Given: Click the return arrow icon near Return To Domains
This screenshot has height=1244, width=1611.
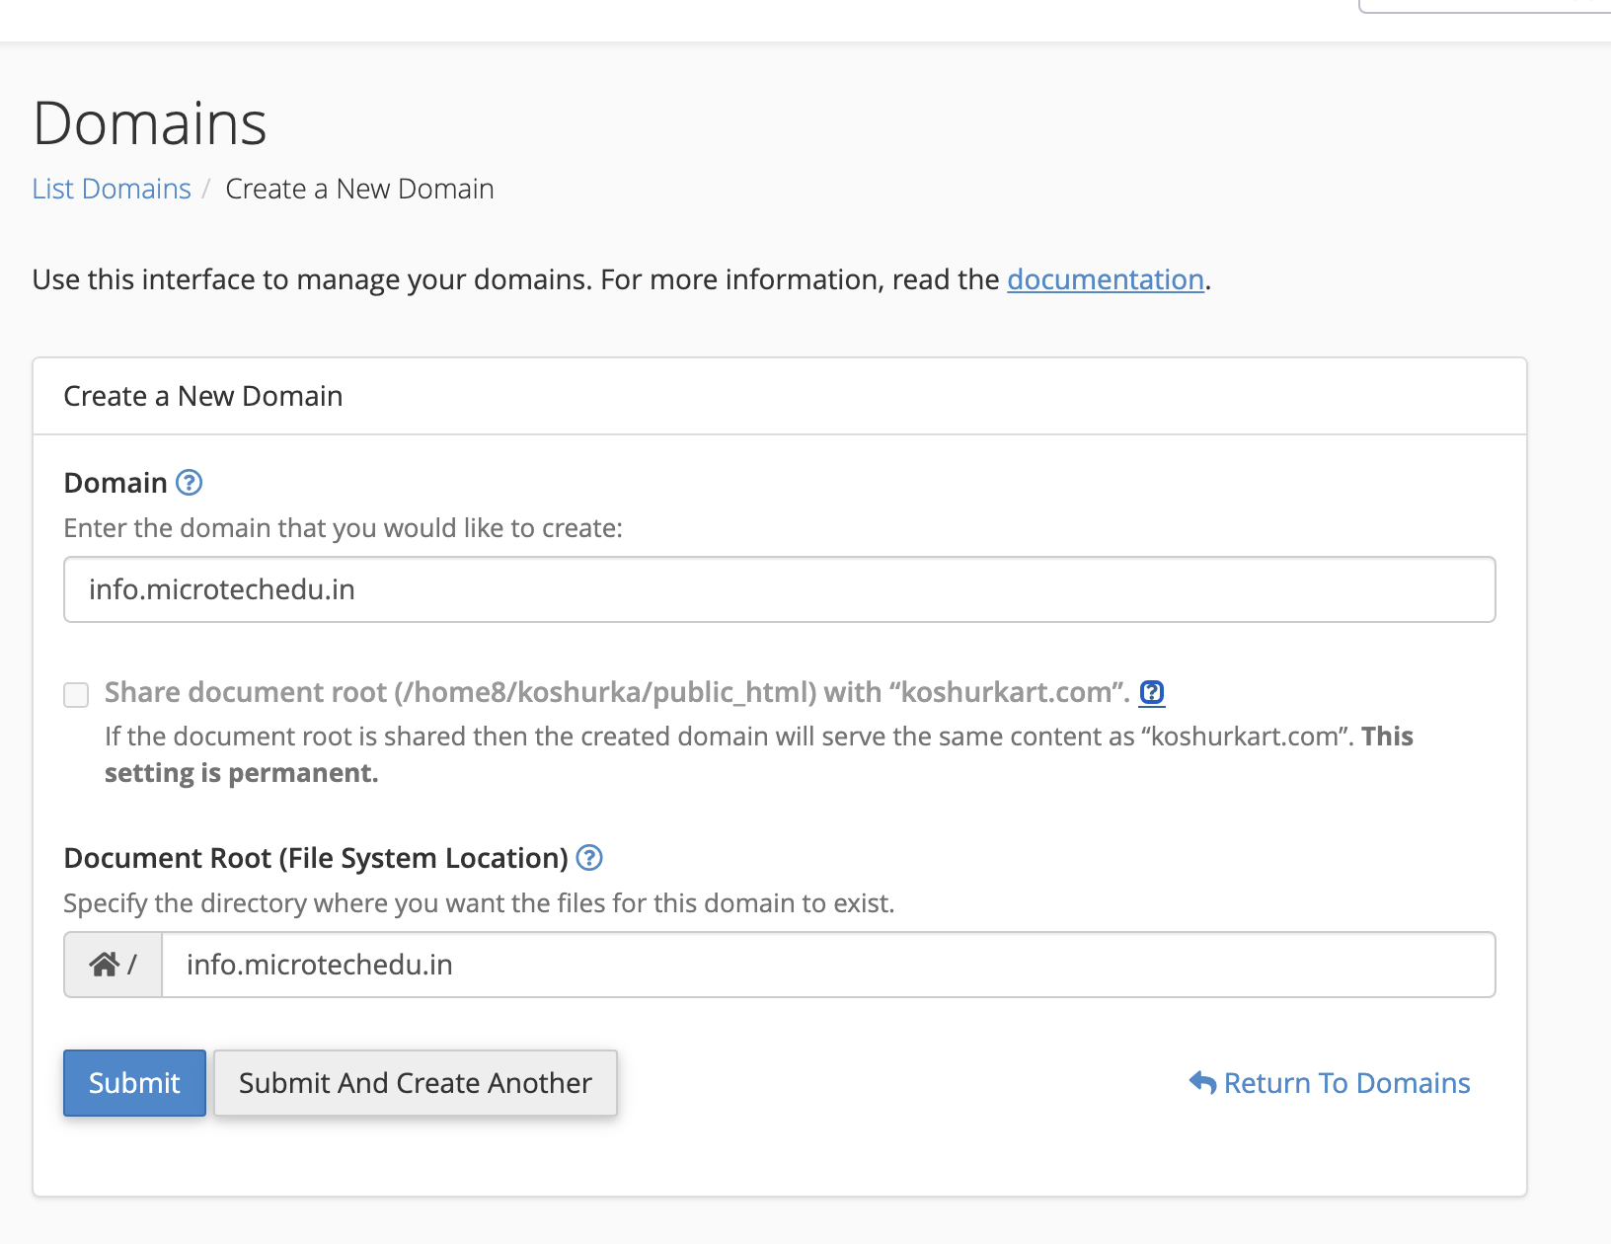Looking at the screenshot, I should point(1202,1083).
